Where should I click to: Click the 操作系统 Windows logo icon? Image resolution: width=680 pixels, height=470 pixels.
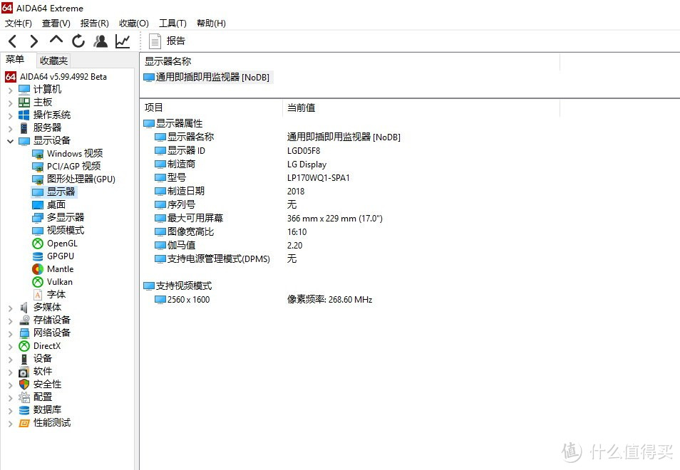[x=24, y=115]
